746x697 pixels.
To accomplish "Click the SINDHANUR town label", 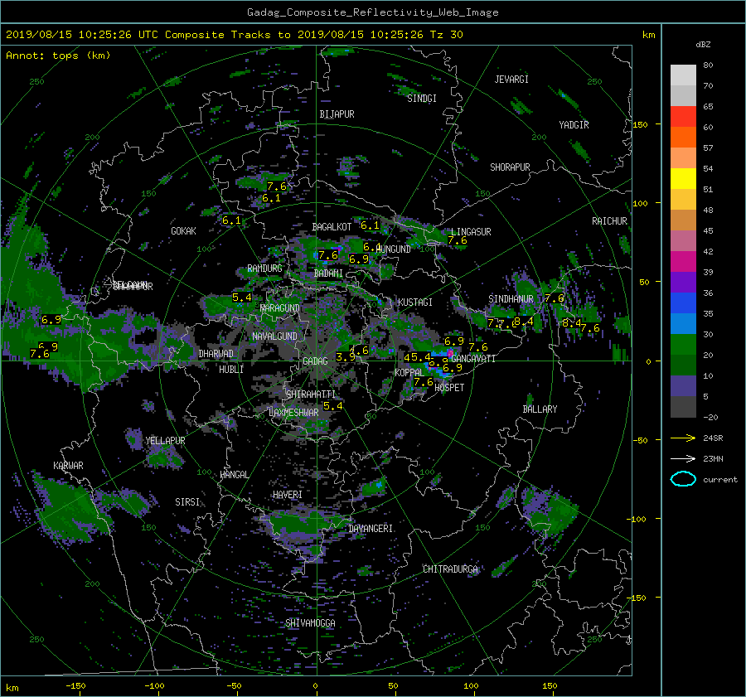I will (x=511, y=299).
